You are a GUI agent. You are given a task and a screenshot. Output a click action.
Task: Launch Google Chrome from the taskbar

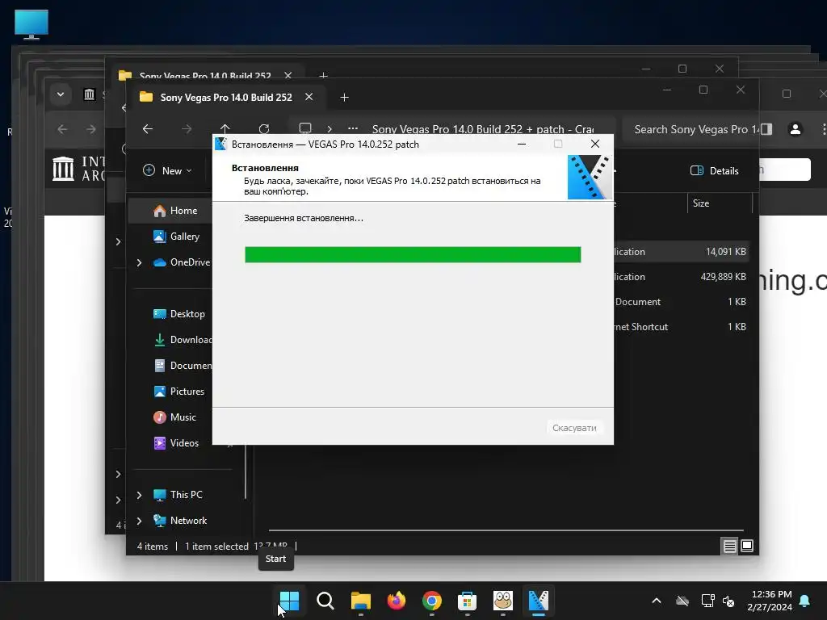432,600
